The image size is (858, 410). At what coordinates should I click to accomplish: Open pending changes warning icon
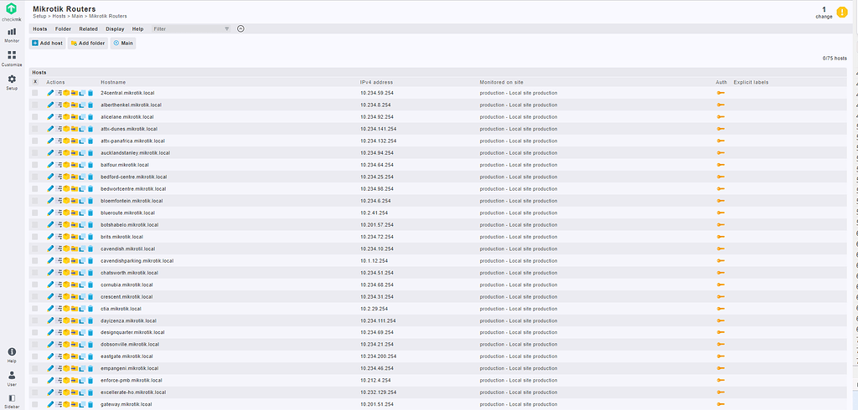842,12
